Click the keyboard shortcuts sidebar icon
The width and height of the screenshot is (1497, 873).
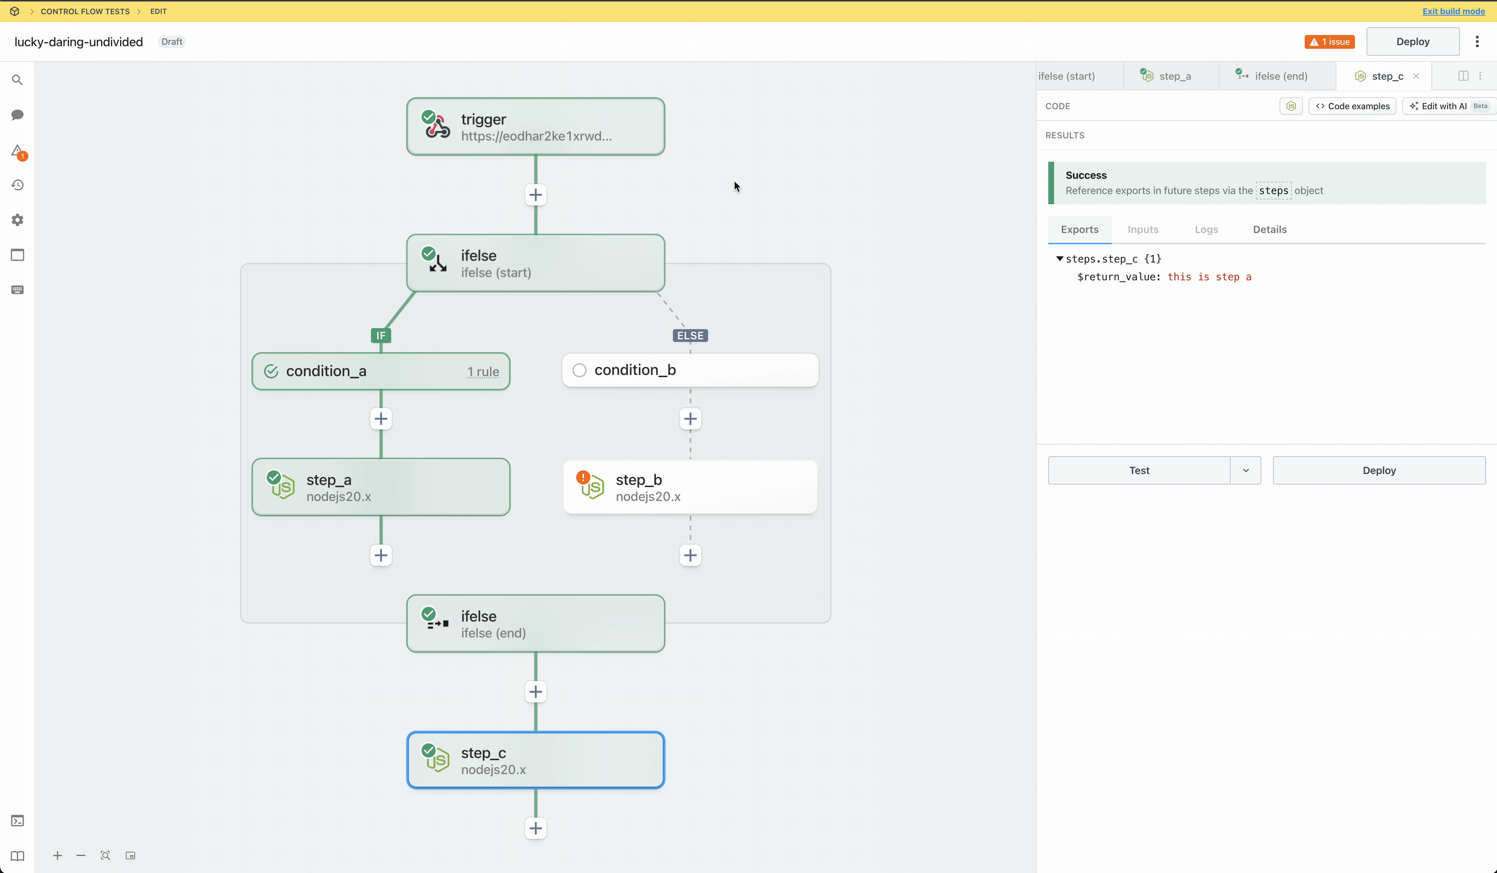tap(17, 290)
